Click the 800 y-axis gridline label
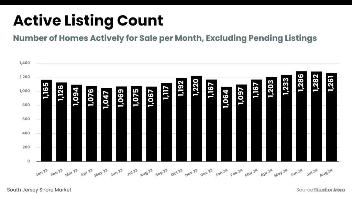 tap(26, 105)
